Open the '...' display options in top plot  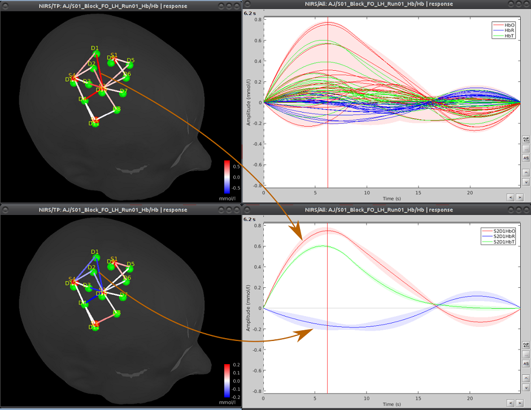pyautogui.click(x=525, y=149)
